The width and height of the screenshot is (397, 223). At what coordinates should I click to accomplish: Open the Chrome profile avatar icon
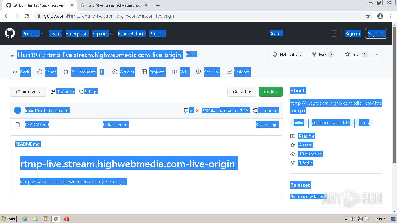pos(380,16)
